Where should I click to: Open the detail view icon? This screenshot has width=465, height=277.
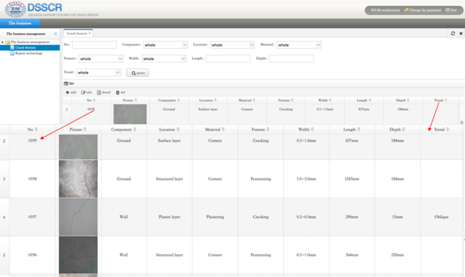(99, 92)
